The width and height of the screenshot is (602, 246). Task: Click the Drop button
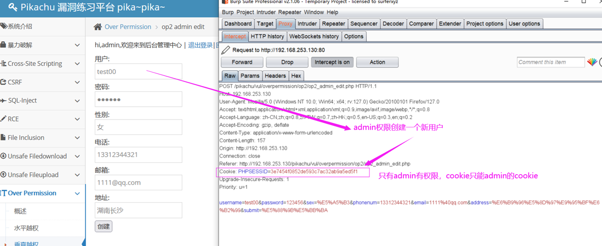287,62
